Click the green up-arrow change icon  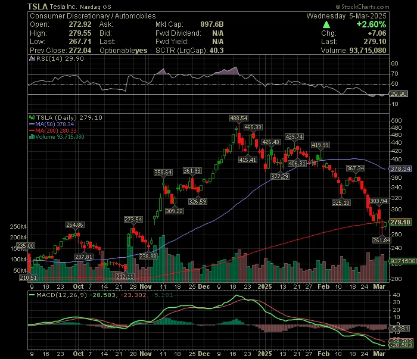(x=326, y=25)
